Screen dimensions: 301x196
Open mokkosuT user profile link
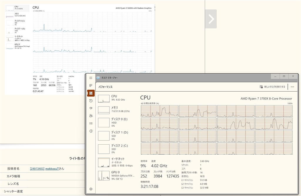pos(52,169)
